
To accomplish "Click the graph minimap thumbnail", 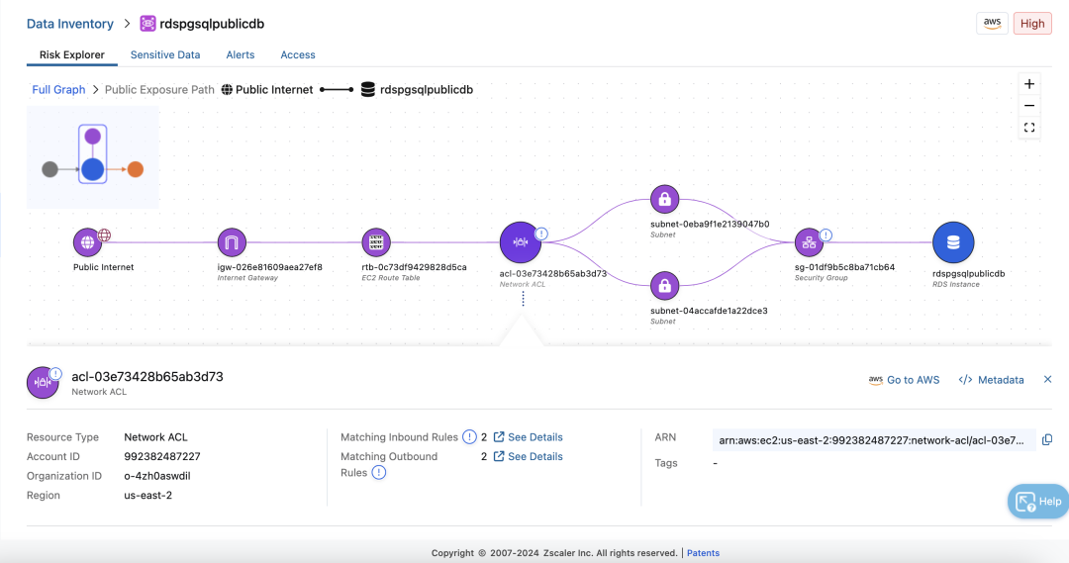I will (x=93, y=157).
